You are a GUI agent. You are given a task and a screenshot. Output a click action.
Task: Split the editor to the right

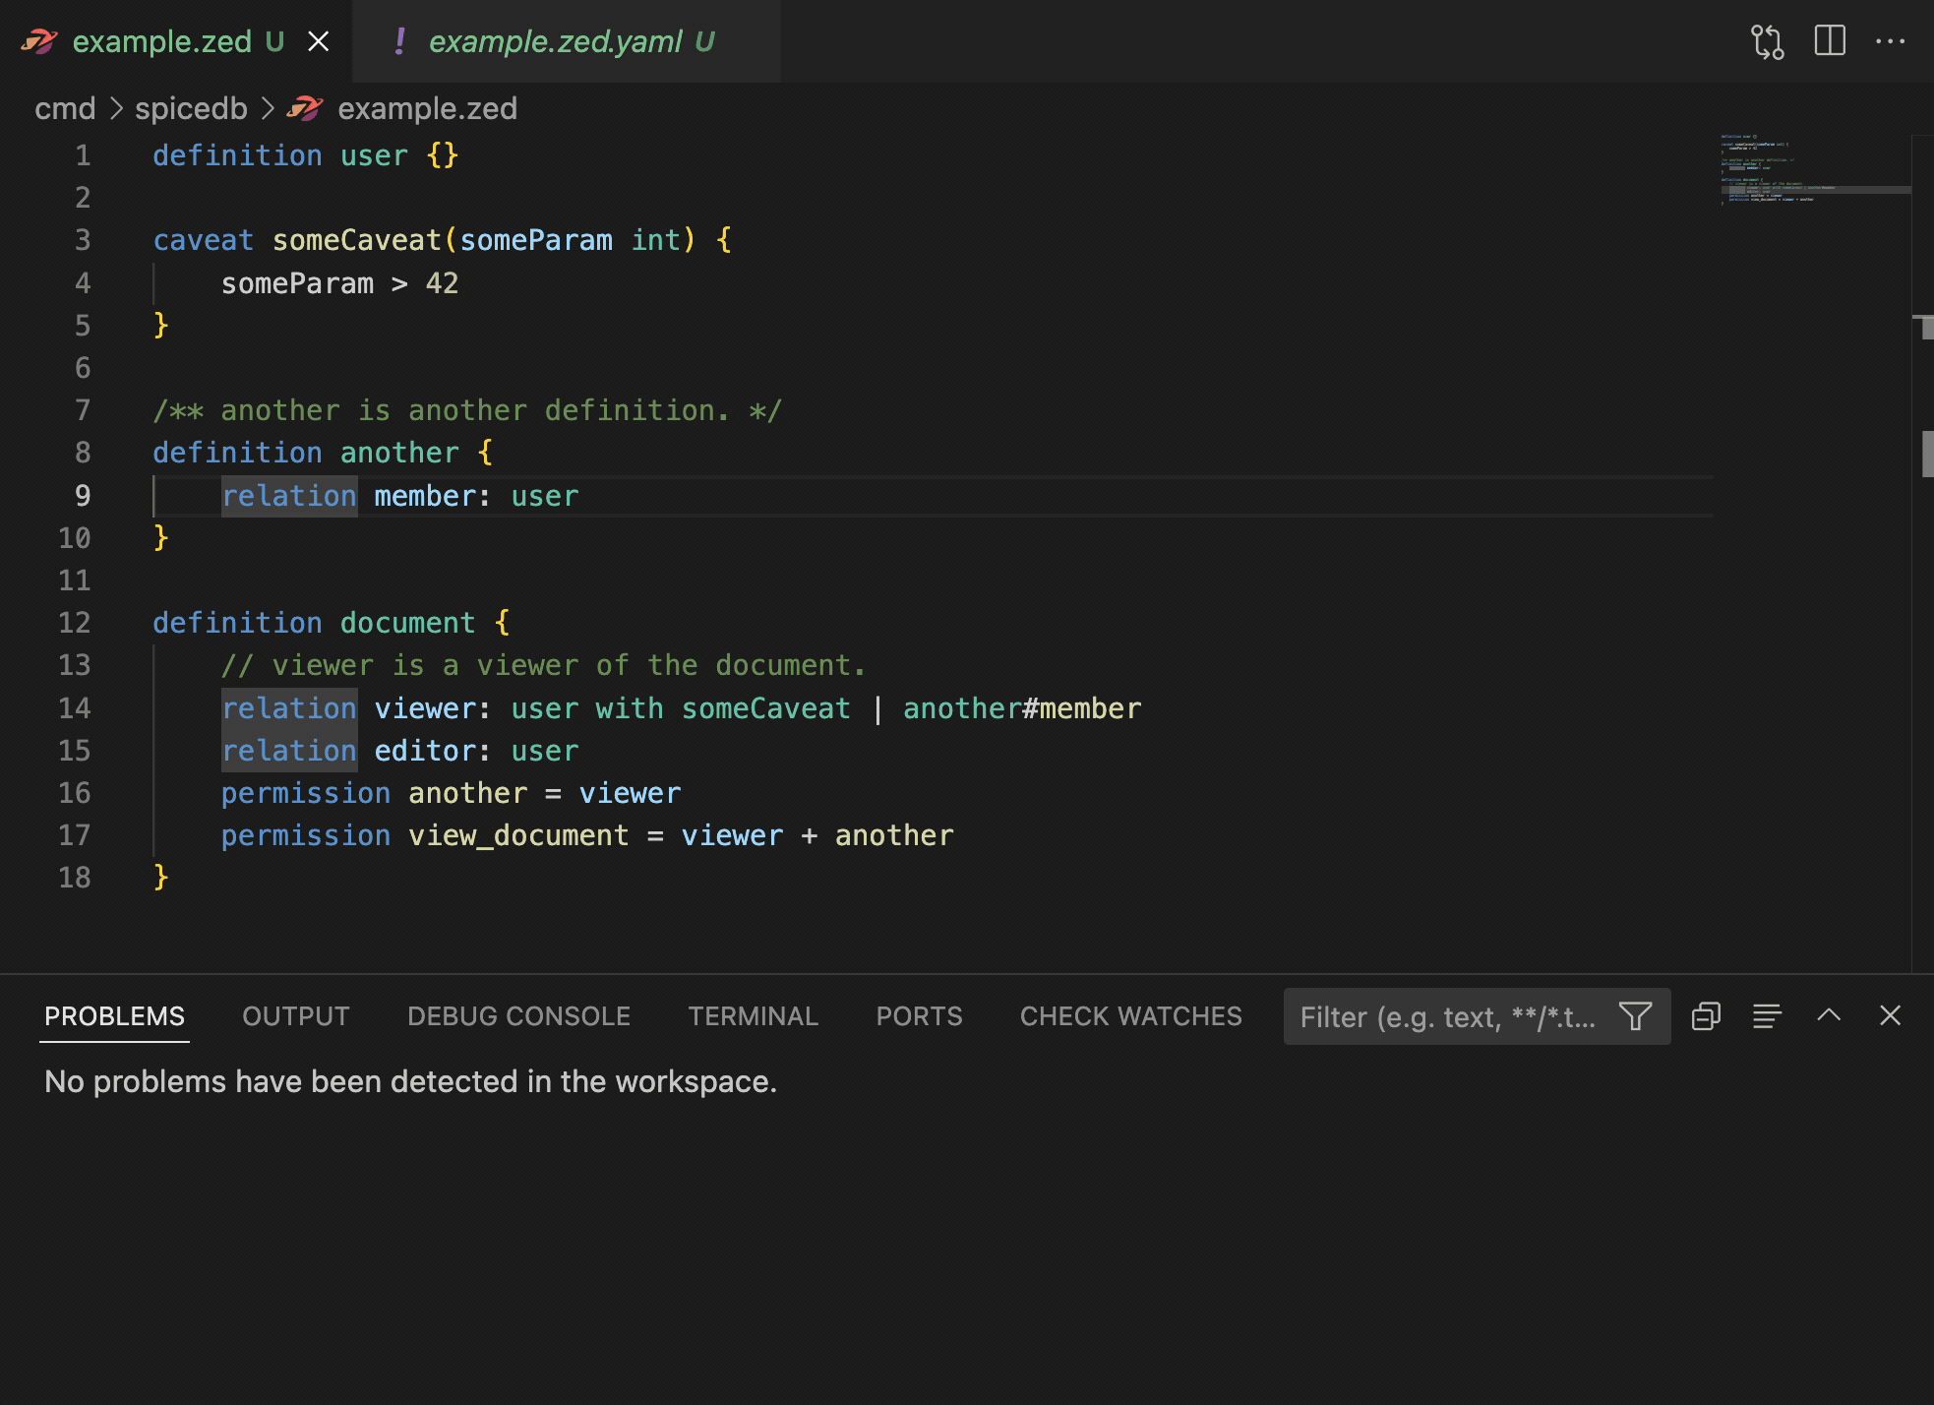(x=1829, y=41)
